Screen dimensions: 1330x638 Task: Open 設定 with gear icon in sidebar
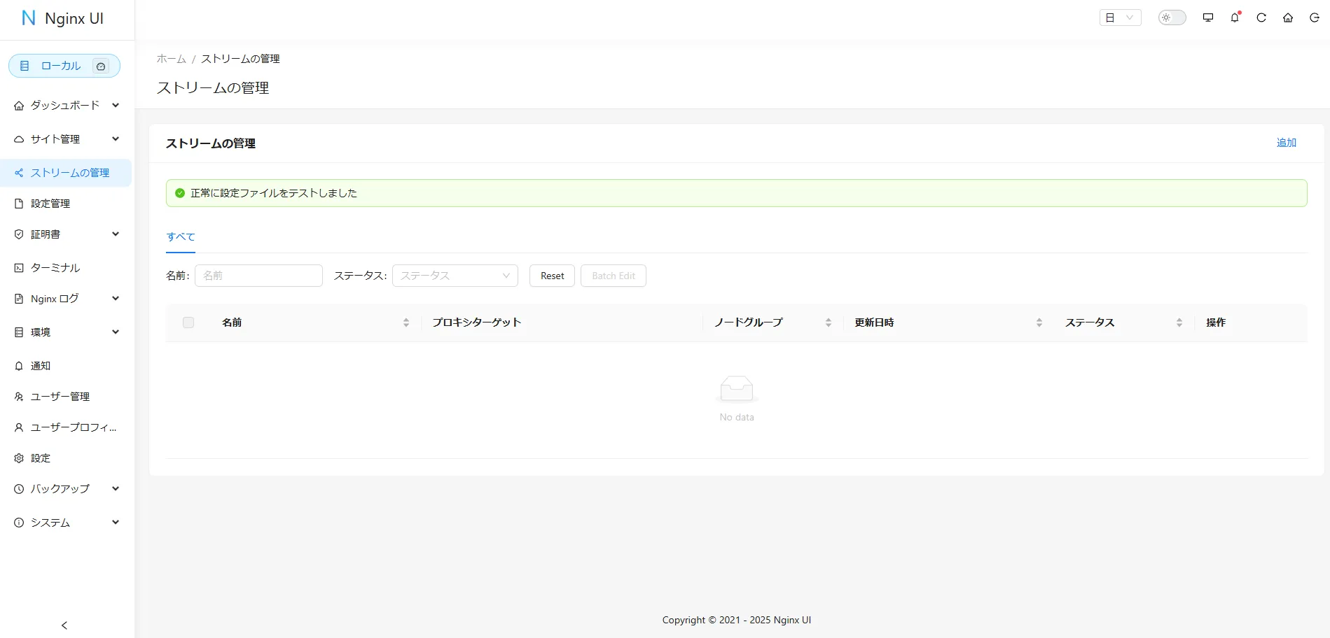(66, 458)
